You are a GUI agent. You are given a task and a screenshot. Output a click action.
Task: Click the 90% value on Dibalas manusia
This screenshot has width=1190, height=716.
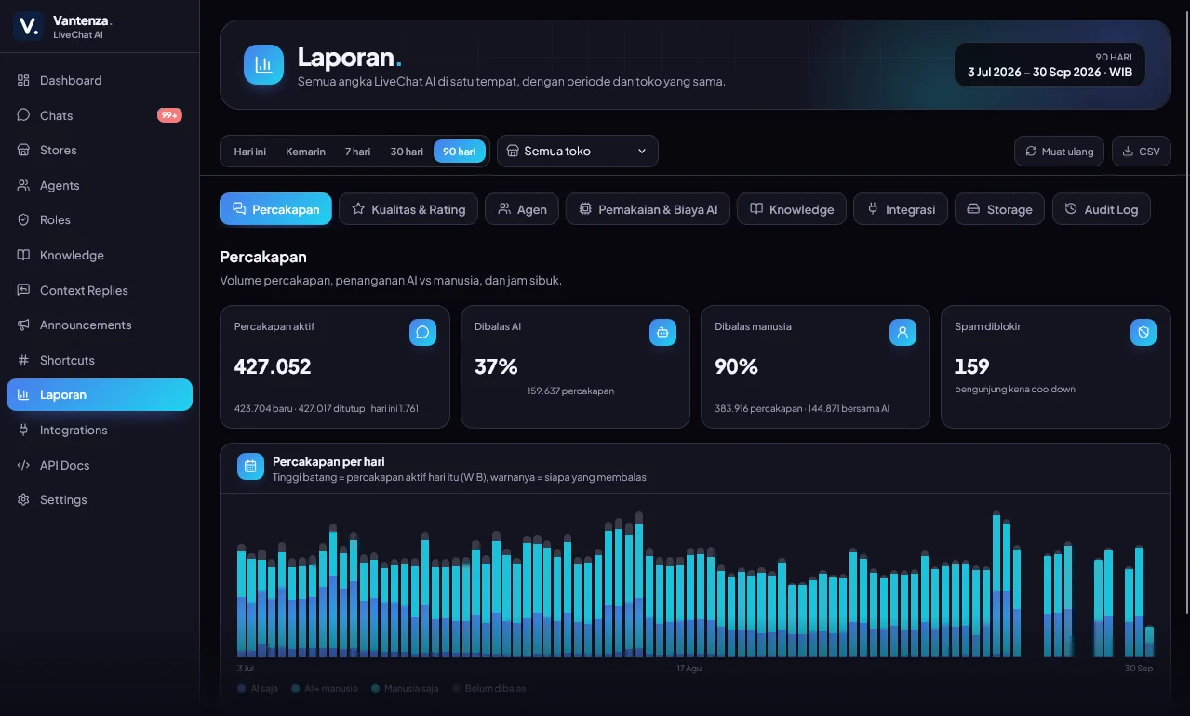pyautogui.click(x=736, y=366)
